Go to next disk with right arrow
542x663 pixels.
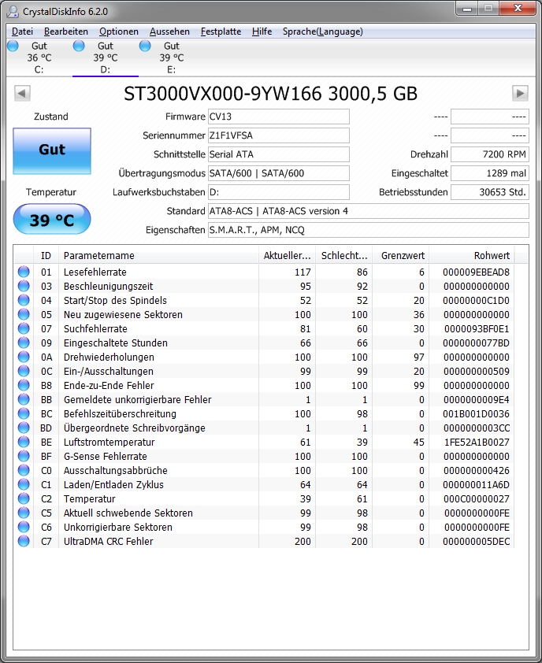click(520, 93)
